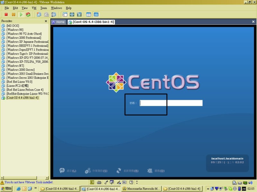Switch to Macromedia Fireworks taskbar button
Screen dimensions: 257x192
point(141,189)
